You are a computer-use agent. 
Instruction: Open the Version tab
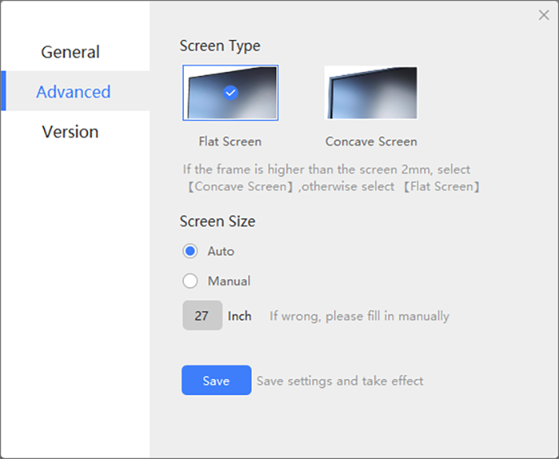[70, 132]
